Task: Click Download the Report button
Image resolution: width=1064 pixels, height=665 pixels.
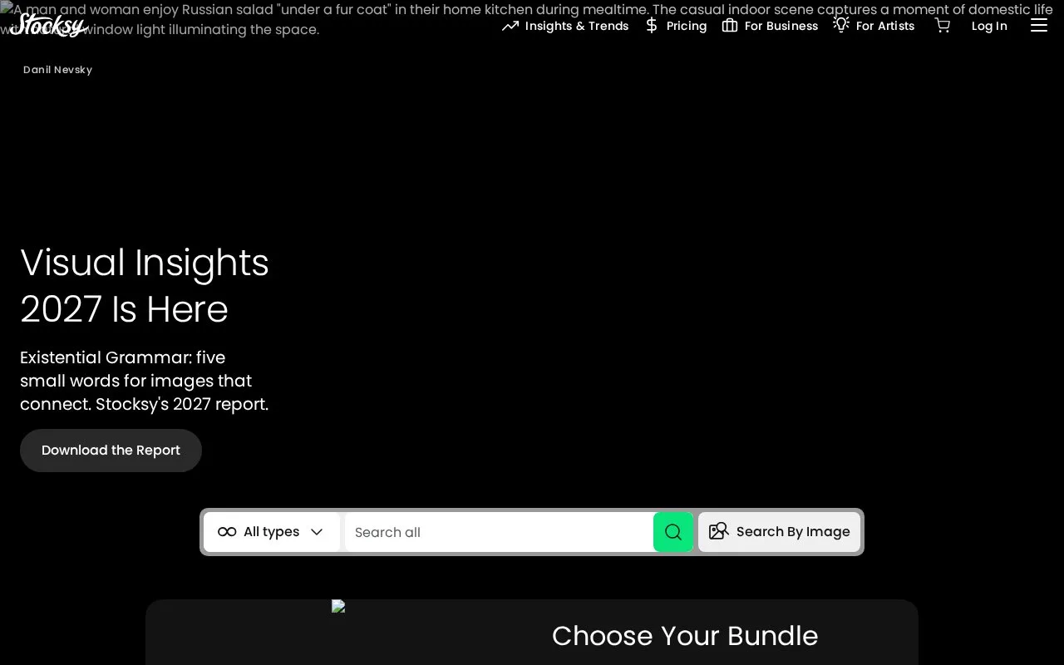Action: coord(111,451)
